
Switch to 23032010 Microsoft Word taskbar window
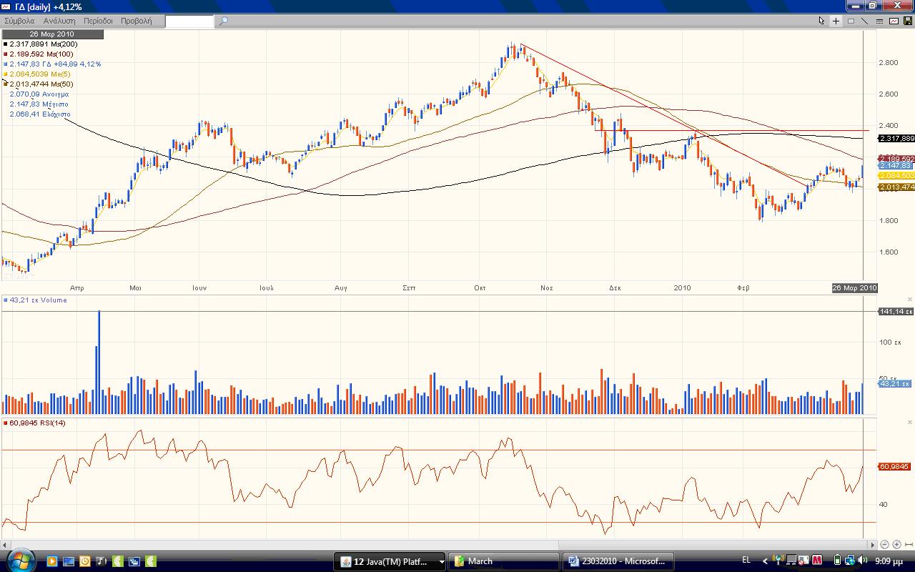[618, 561]
